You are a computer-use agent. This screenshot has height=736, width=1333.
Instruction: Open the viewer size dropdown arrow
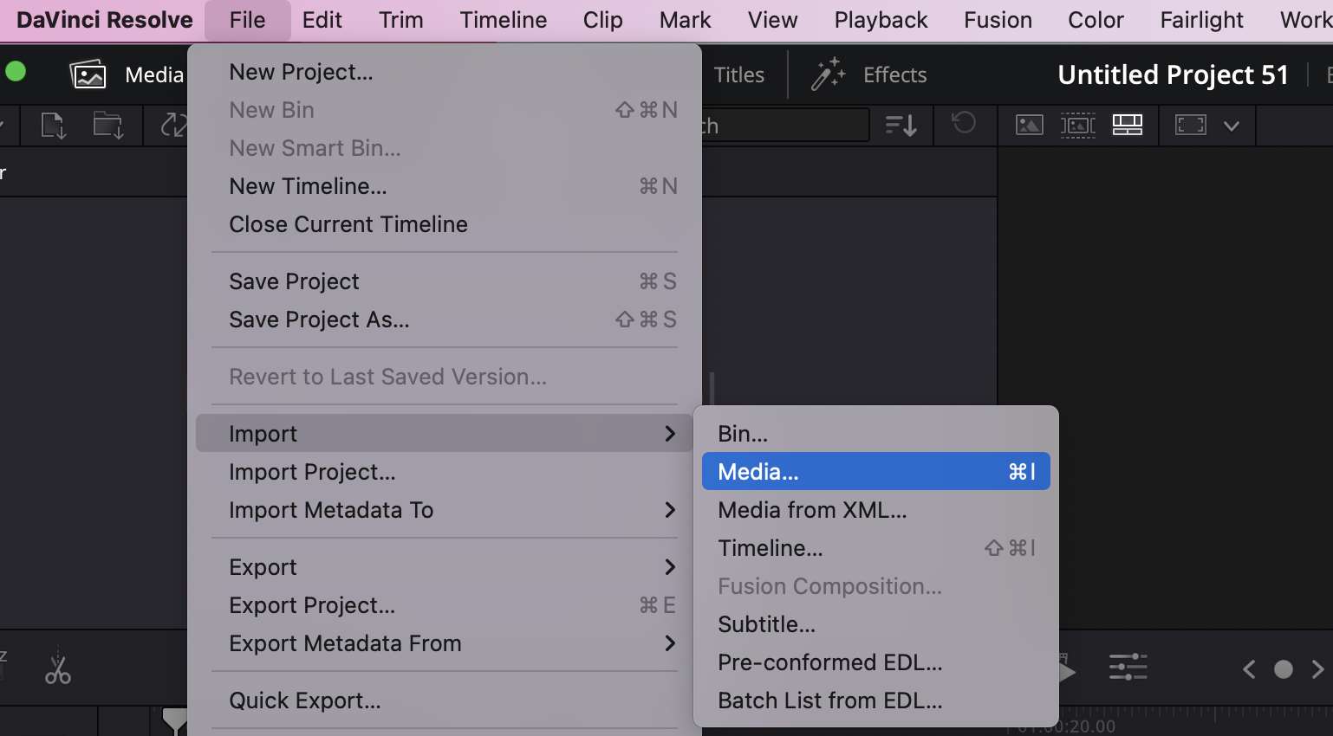pos(1231,126)
